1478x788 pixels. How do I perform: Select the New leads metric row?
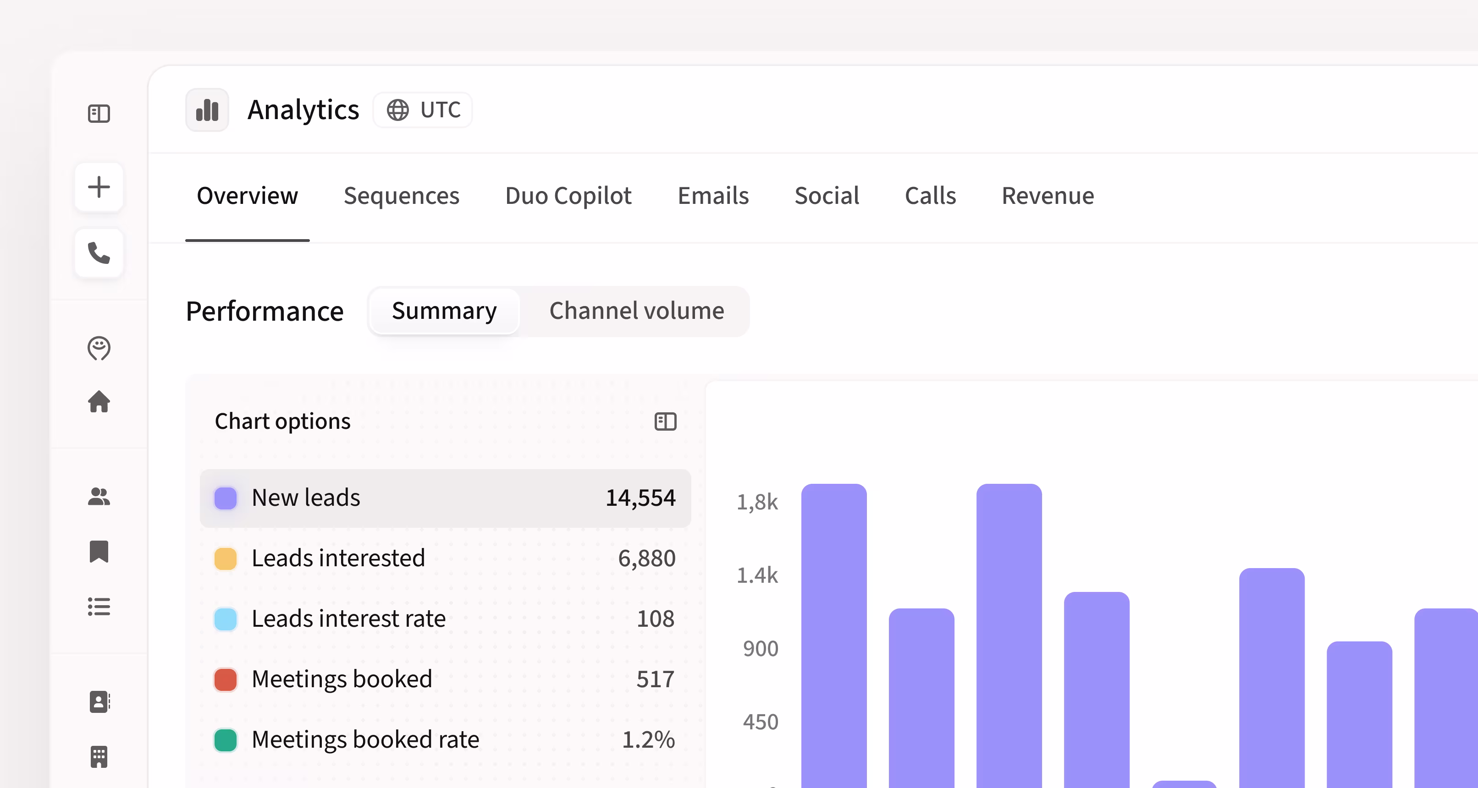point(445,498)
